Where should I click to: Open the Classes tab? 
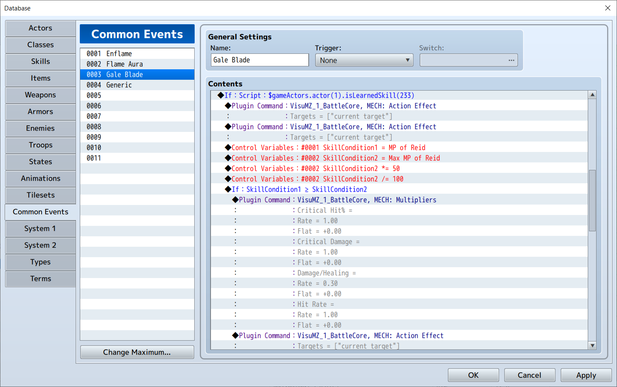[x=41, y=45]
